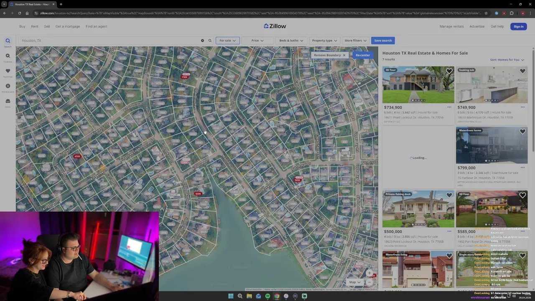This screenshot has width=535, height=301.
Task: Click Chrome icon in taskbar
Action: (277, 296)
